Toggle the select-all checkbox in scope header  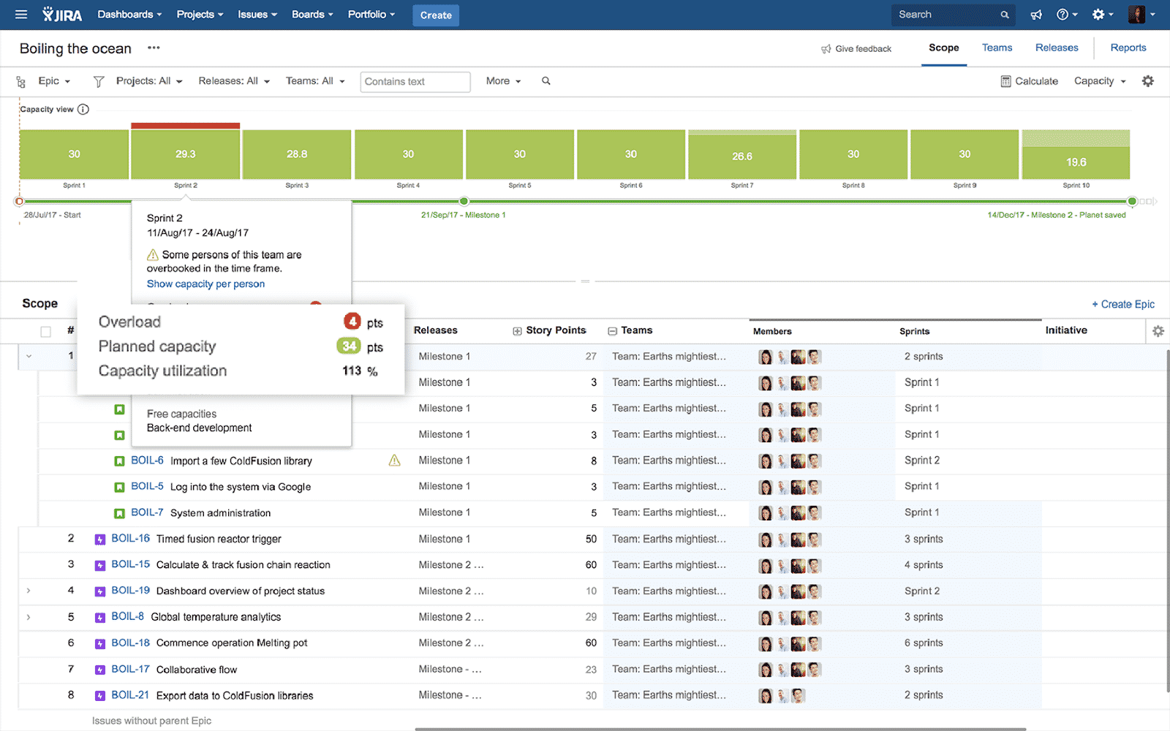(45, 331)
